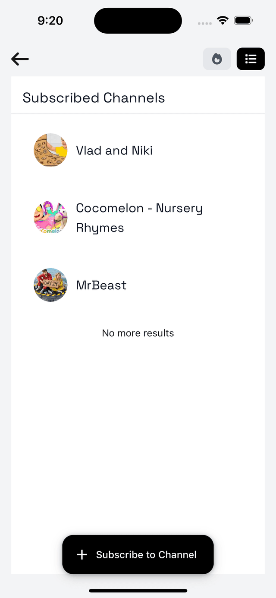Tap the No more results message
Viewport: 276px width, 598px height.
point(138,333)
